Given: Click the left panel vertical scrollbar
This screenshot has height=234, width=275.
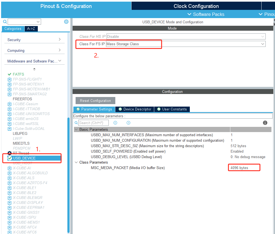Looking at the screenshot, I should click(68, 175).
